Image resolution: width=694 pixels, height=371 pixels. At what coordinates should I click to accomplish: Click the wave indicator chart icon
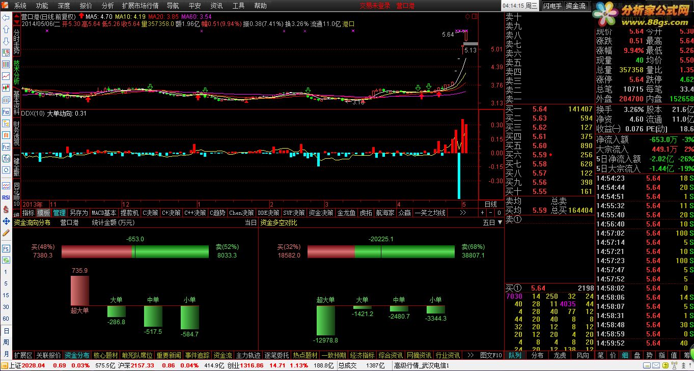pyautogui.click(x=6, y=185)
